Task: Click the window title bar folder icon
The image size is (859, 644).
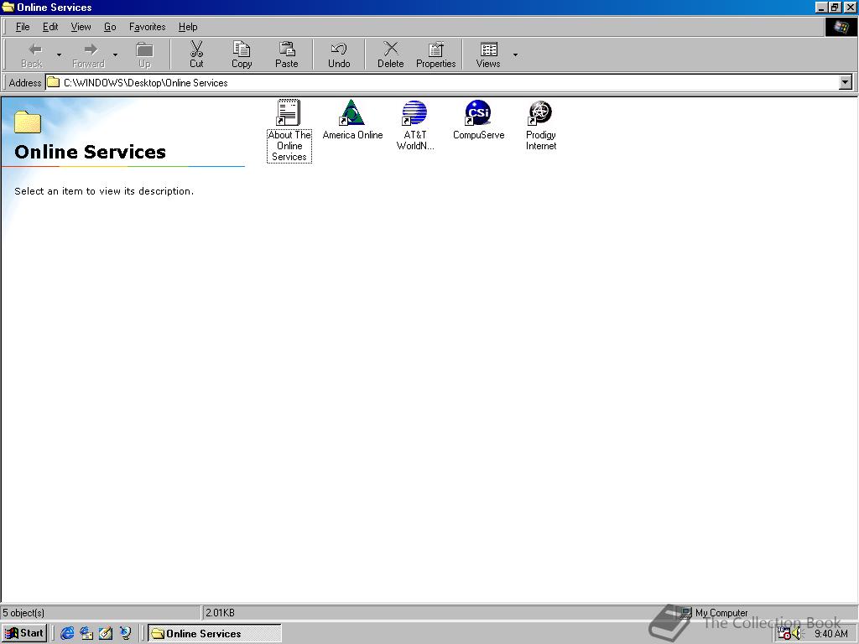Action: [x=8, y=7]
